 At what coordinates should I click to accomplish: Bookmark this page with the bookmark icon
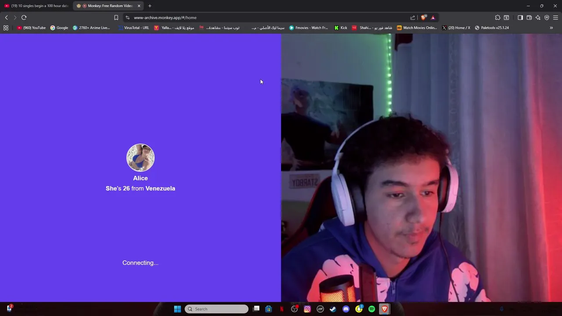pos(116,18)
